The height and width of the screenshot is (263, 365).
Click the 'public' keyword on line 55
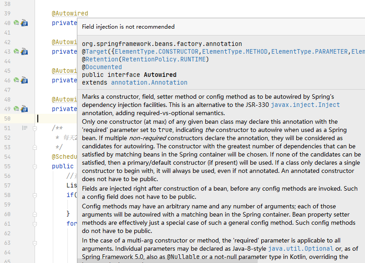tap(63, 166)
